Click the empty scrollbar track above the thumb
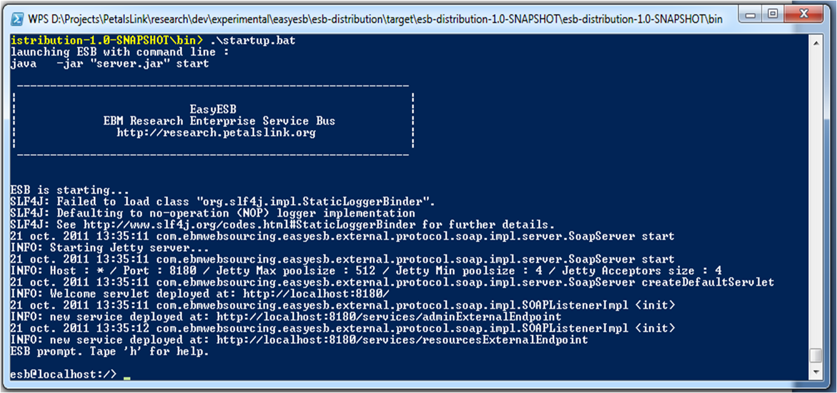 (816, 198)
